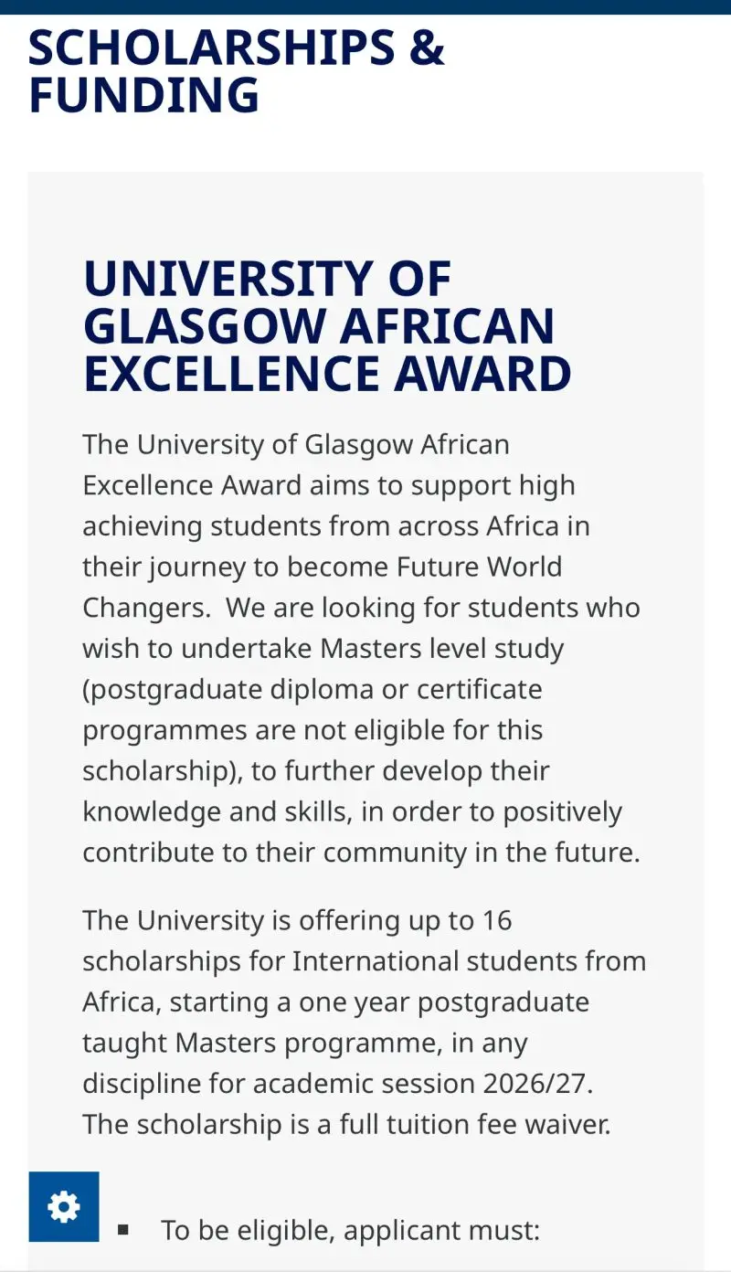The height and width of the screenshot is (1272, 731).
Task: Click the light grey content card
Action: pyautogui.click(x=365, y=210)
